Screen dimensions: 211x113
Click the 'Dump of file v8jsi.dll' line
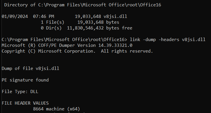(30, 68)
